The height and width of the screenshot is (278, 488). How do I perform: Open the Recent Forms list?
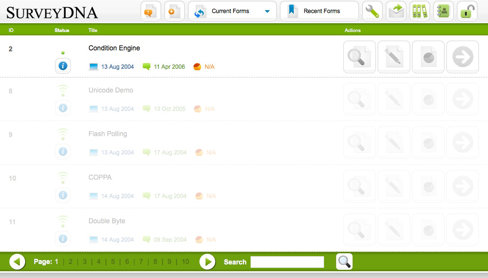click(319, 11)
